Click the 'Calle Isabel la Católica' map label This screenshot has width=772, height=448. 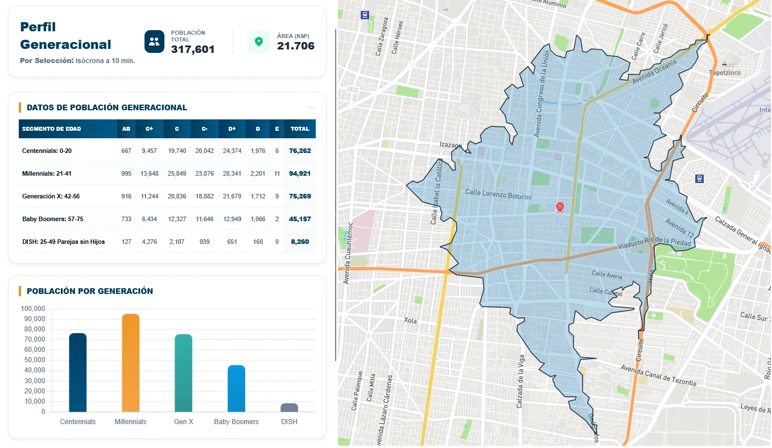pos(437,192)
